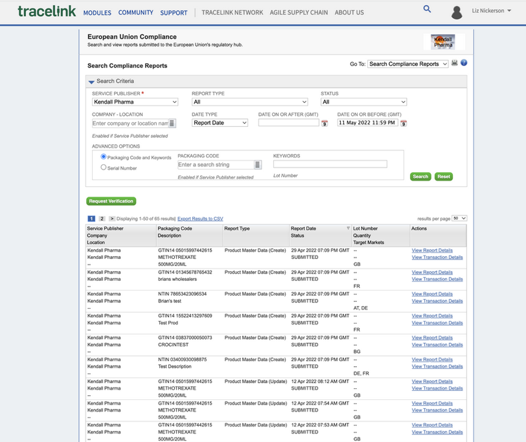
Task: Click the CROCINTEST description cell
Action: [173, 345]
